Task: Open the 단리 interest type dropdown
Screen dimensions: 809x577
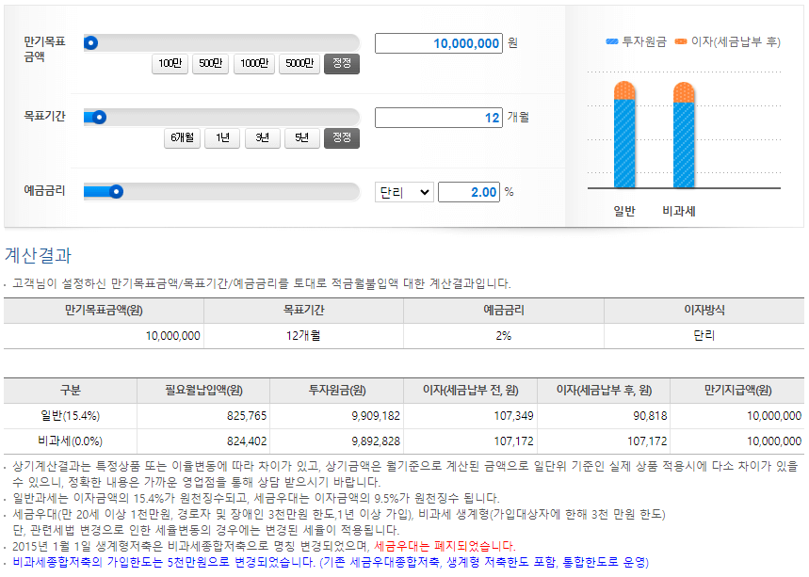Action: coord(404,191)
